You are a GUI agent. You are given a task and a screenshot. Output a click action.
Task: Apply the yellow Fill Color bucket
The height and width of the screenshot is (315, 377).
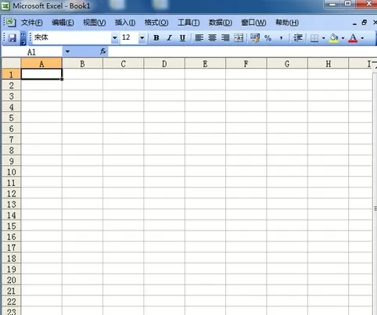(334, 38)
